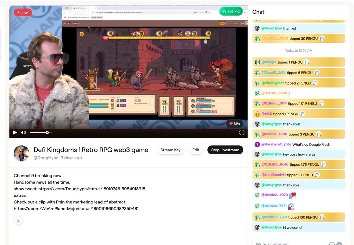The height and width of the screenshot is (245, 354).
Task: Click the @BossFaceCrypto username
Action: (x=276, y=145)
